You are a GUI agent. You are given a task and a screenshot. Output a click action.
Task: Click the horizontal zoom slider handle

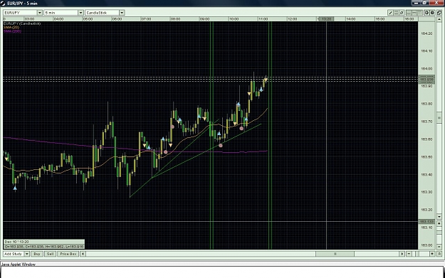(x=417, y=254)
